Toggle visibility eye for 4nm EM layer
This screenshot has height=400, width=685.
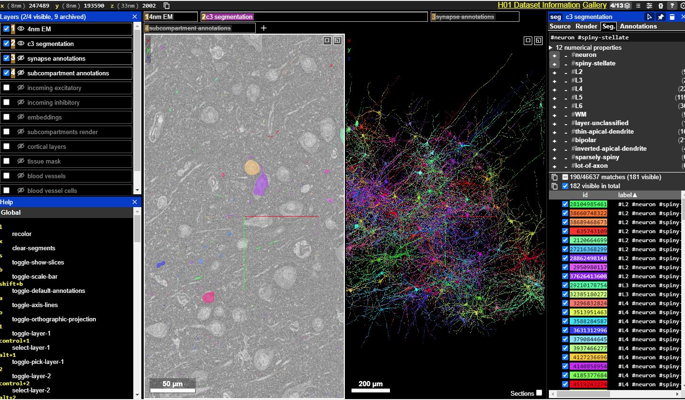pos(21,29)
